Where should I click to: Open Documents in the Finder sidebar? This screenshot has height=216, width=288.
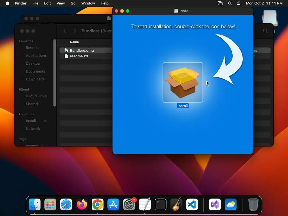point(35,71)
